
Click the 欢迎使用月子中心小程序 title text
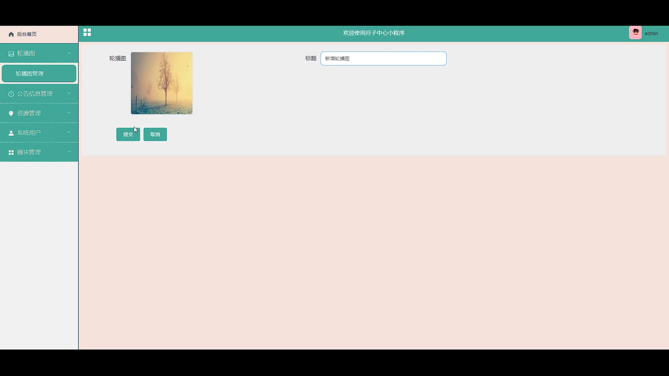[x=374, y=33]
